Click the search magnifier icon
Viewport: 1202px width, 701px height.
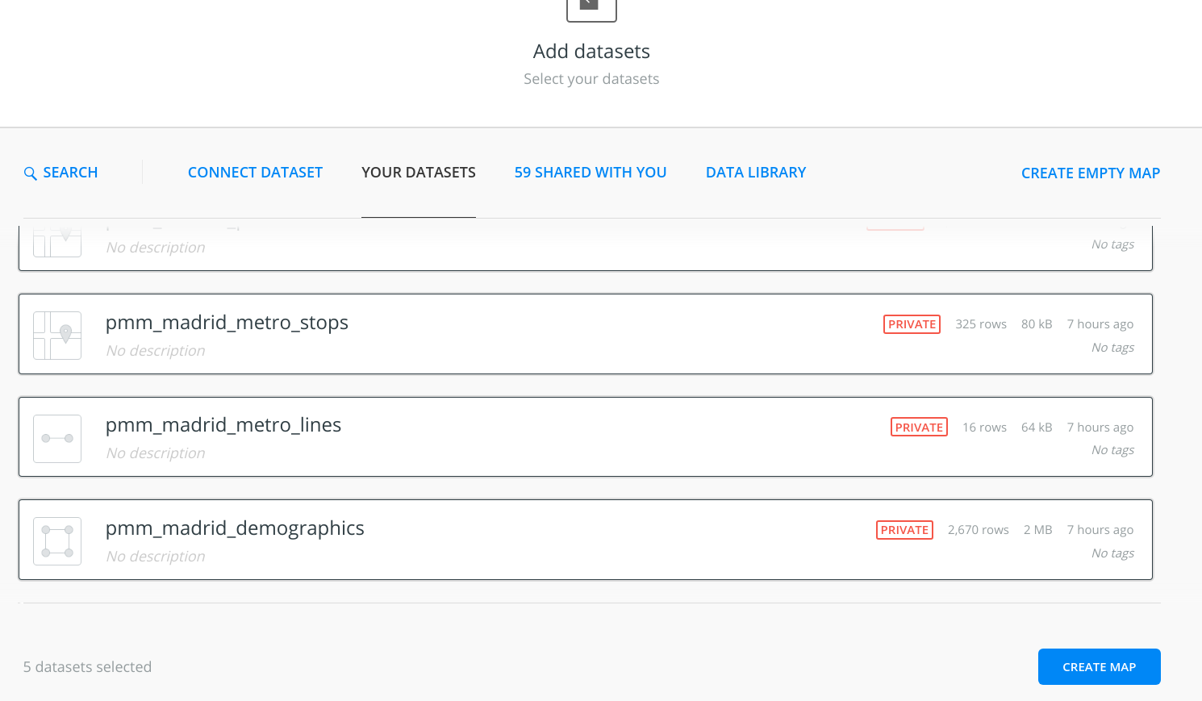pyautogui.click(x=31, y=173)
